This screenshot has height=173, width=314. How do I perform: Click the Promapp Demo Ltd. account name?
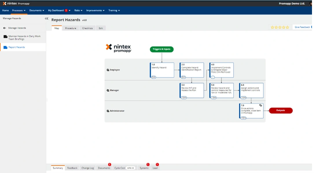click(292, 3)
